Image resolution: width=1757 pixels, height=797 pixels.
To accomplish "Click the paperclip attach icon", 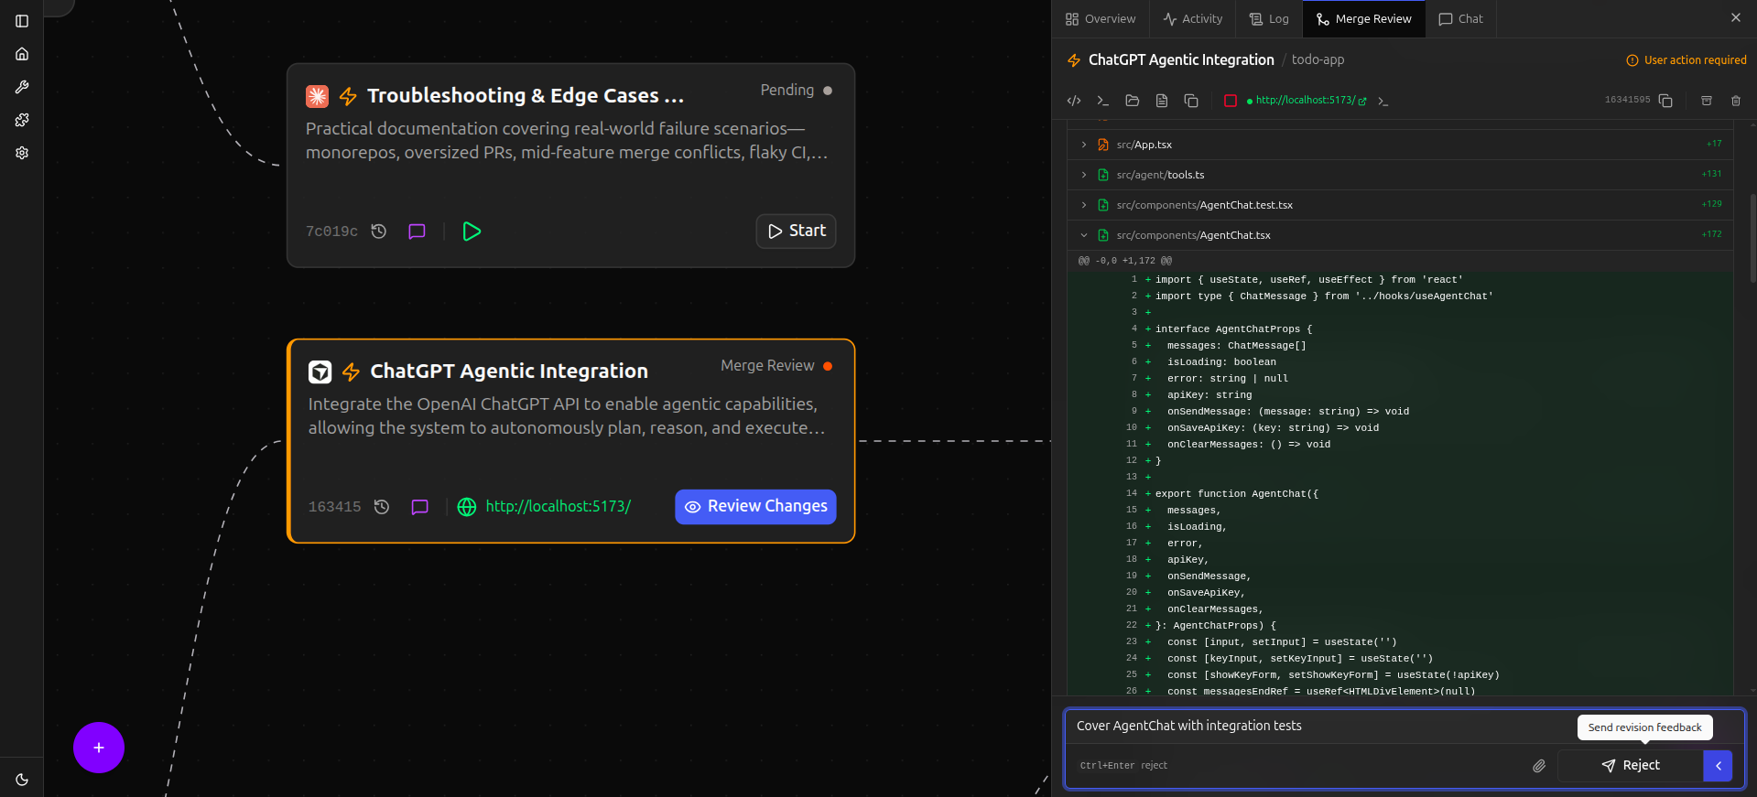I will click(x=1539, y=766).
